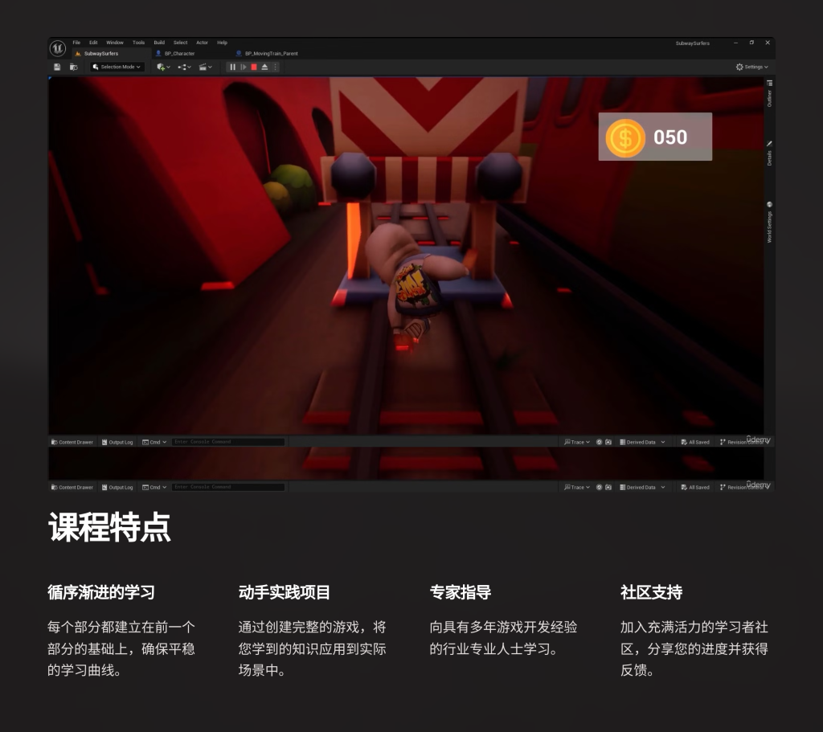Click the eject from player icon
The image size is (823, 732).
tap(264, 67)
